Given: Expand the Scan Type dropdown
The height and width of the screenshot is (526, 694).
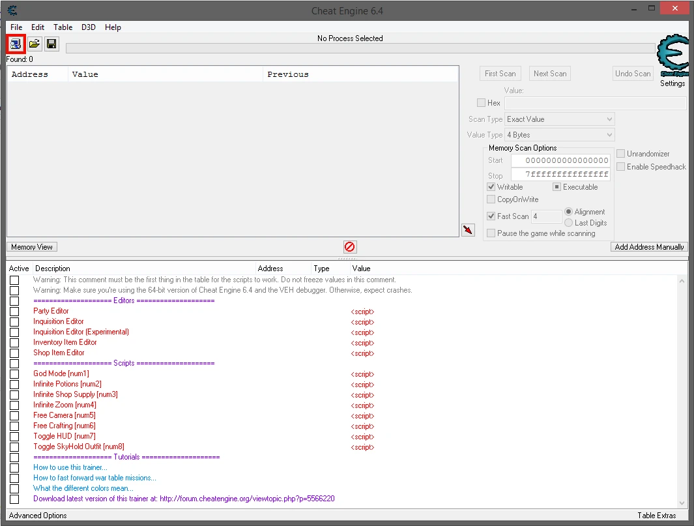Looking at the screenshot, I should point(560,119).
